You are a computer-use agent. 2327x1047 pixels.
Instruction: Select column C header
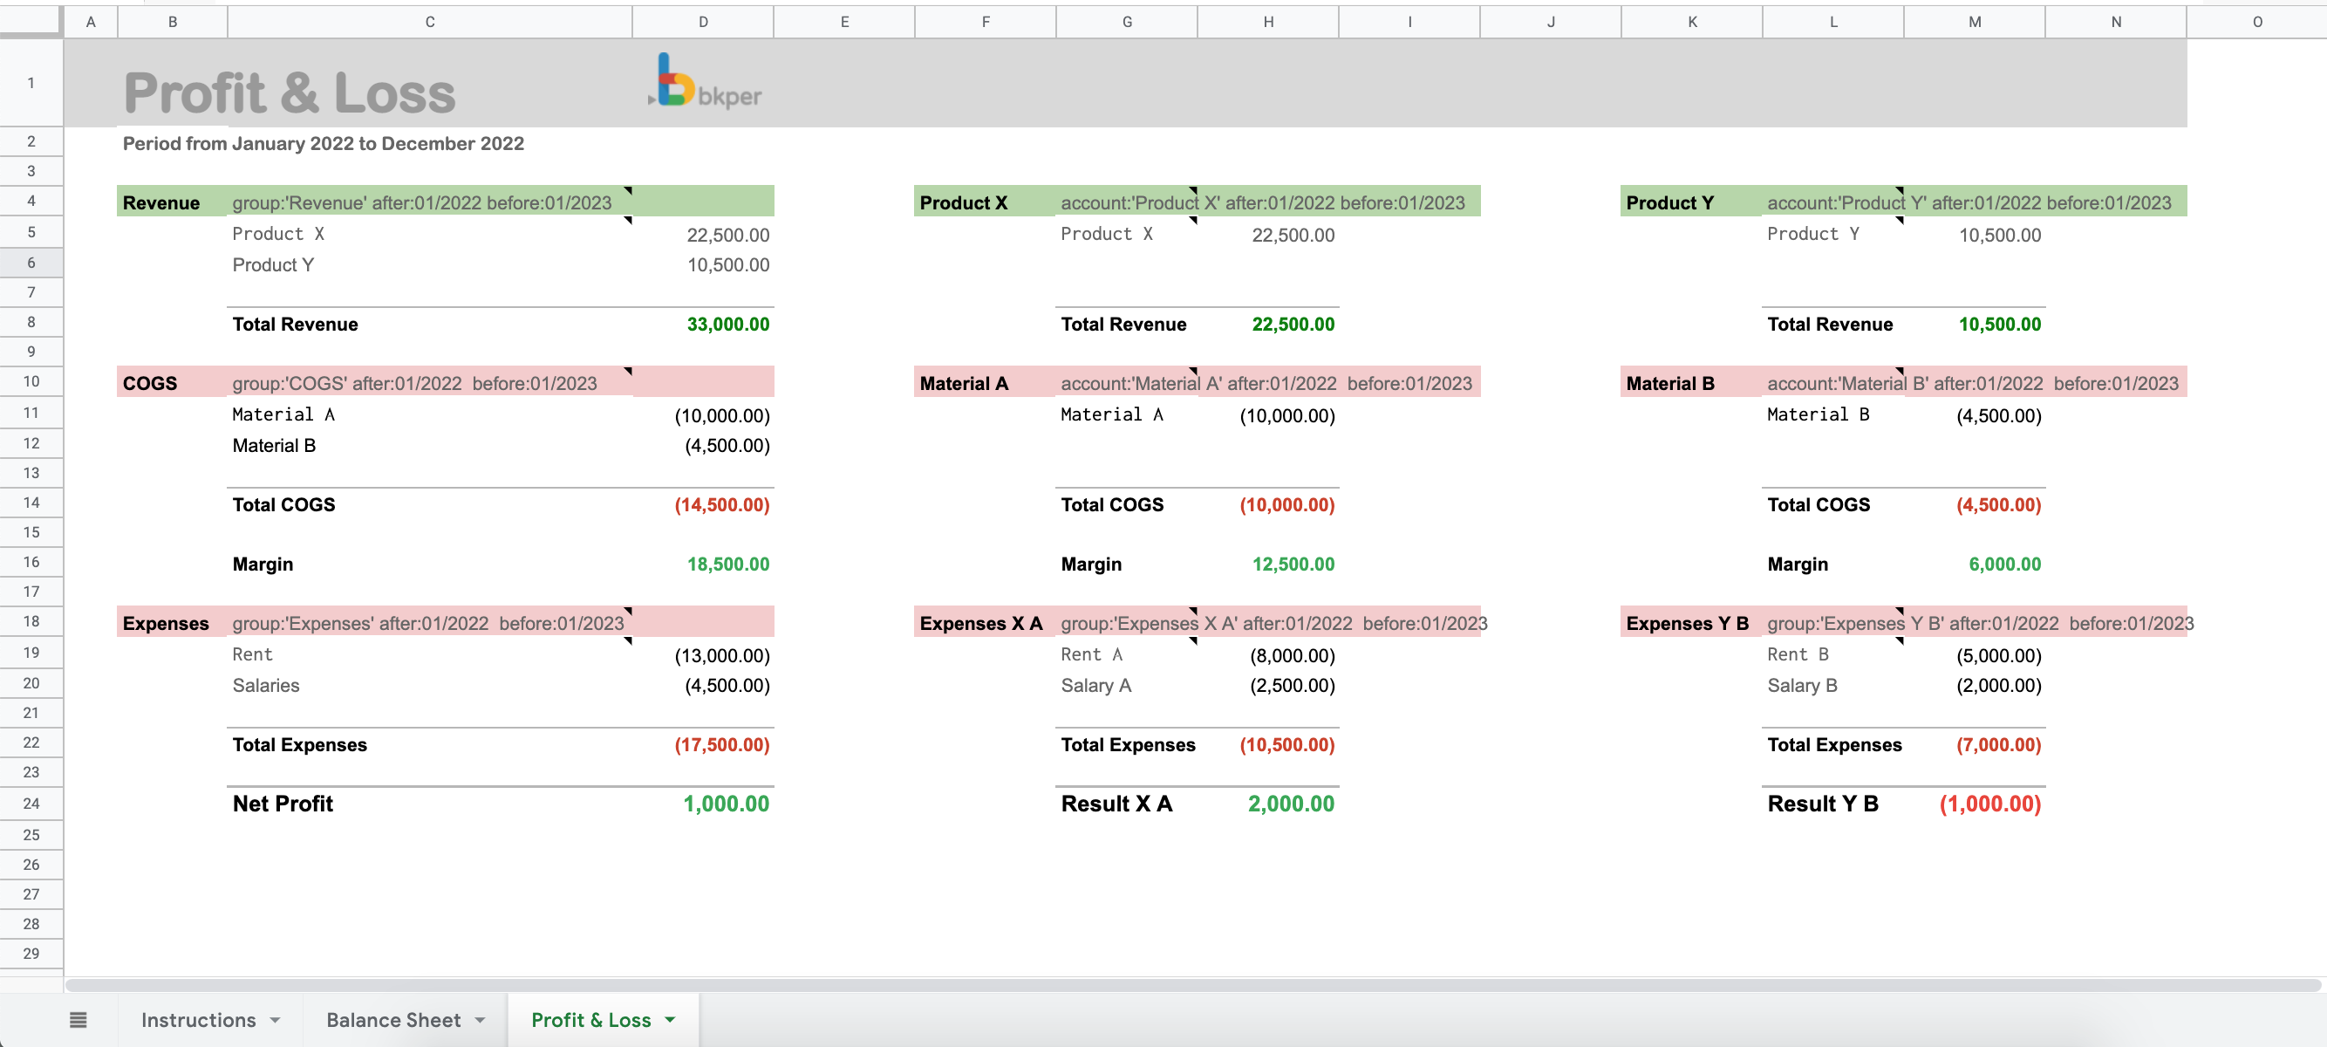click(x=430, y=22)
